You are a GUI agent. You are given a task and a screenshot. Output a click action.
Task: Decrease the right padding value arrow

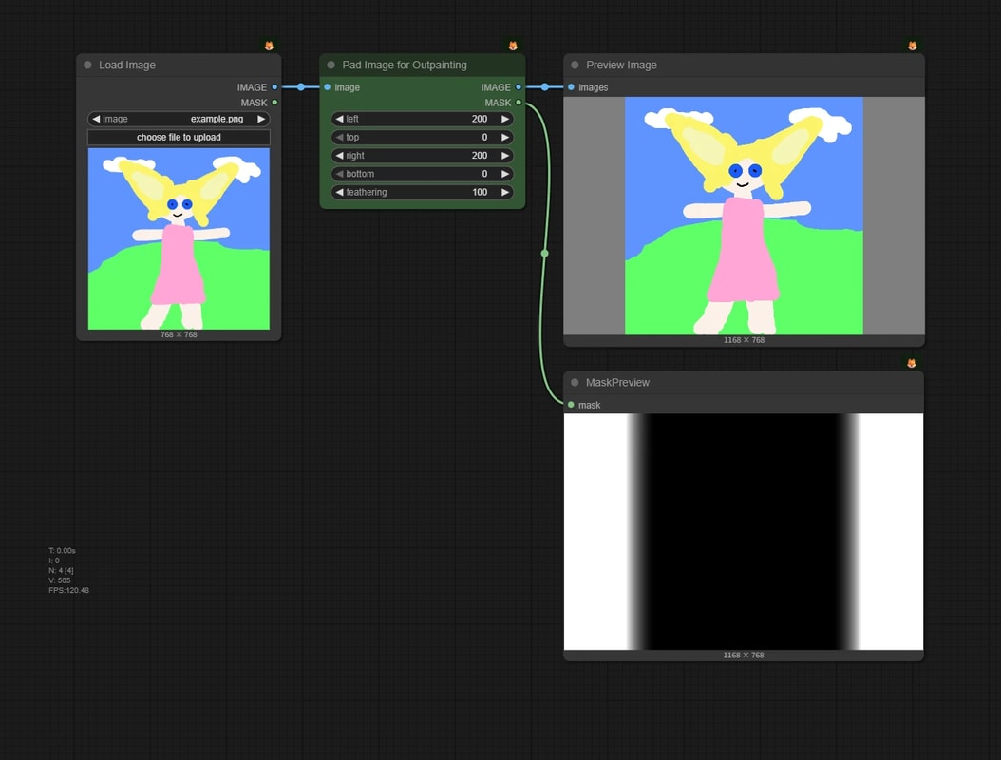pyautogui.click(x=340, y=156)
